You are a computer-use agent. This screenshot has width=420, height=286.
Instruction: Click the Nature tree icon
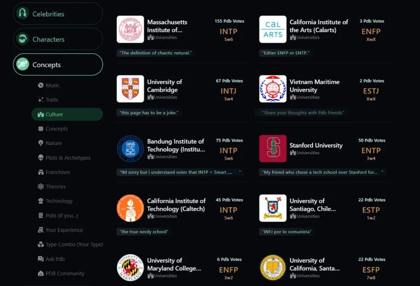(40, 143)
